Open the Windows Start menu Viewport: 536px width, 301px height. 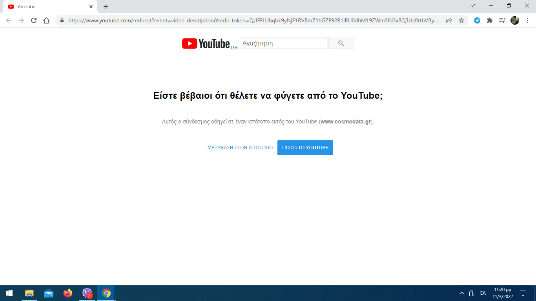click(x=9, y=293)
